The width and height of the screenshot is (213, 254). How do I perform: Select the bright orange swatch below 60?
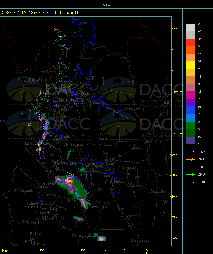(x=190, y=50)
